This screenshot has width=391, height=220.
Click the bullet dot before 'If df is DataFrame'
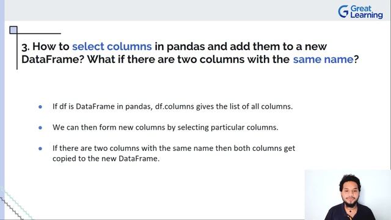(40, 107)
